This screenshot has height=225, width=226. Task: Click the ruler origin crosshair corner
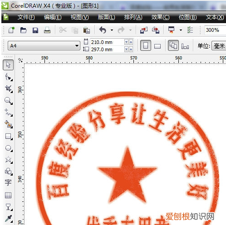tap(20, 60)
